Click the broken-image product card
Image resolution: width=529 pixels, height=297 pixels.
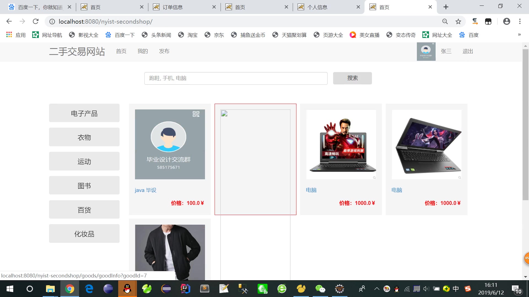click(255, 159)
